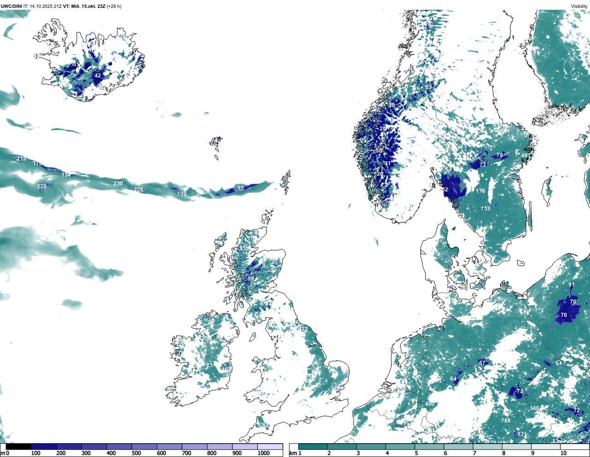
Task: Pick the 600–700 m legend swatch
Action: tap(170, 447)
